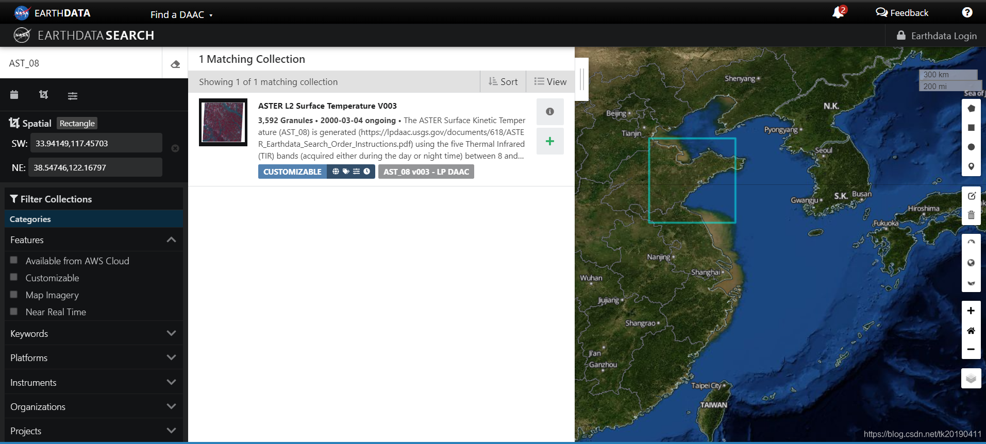Click the ASTER collection thumbnail
Screen dimensions: 986x444
pyautogui.click(x=223, y=122)
